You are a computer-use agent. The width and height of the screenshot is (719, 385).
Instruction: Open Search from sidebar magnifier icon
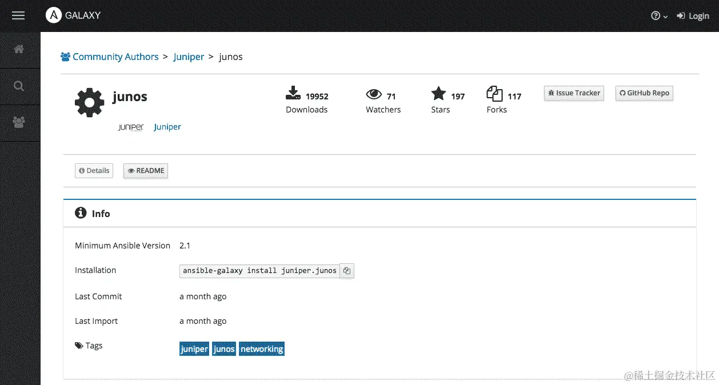click(x=19, y=86)
